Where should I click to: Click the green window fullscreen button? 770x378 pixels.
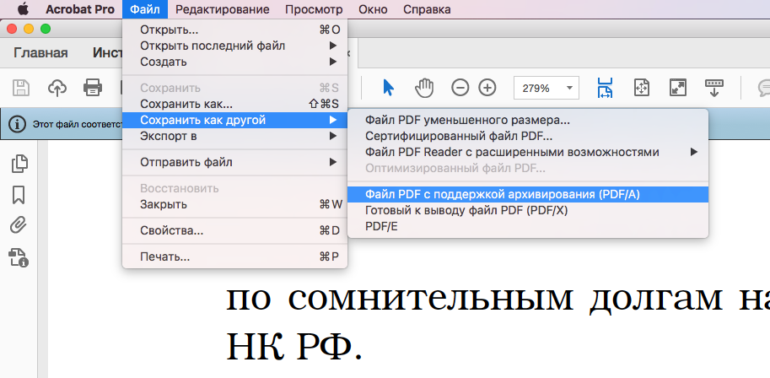[46, 29]
